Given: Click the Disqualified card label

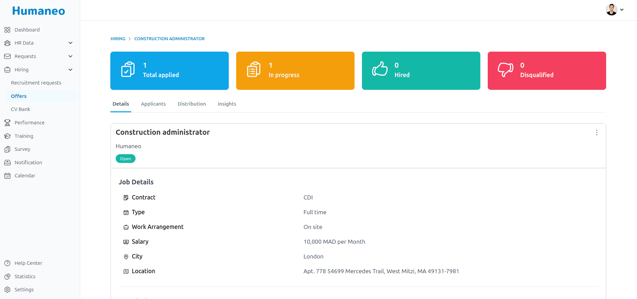Looking at the screenshot, I should (537, 75).
